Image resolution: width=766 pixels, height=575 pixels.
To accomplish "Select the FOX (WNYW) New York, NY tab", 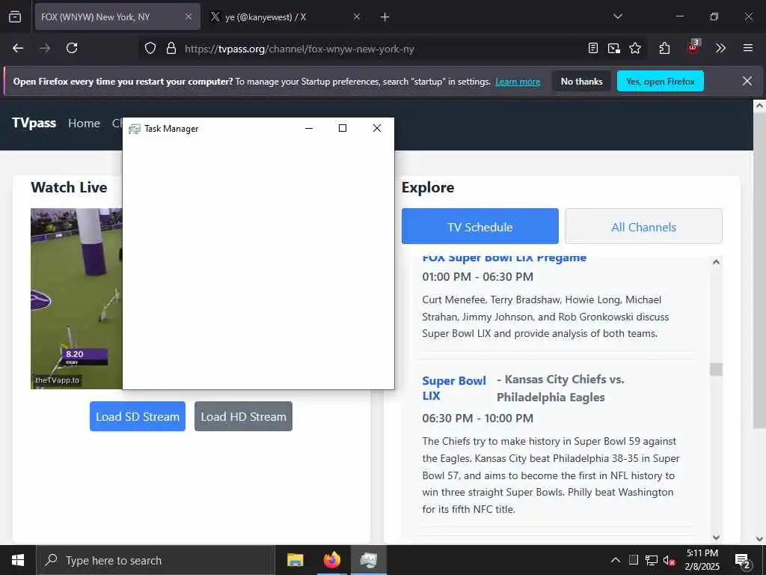I will coord(117,16).
